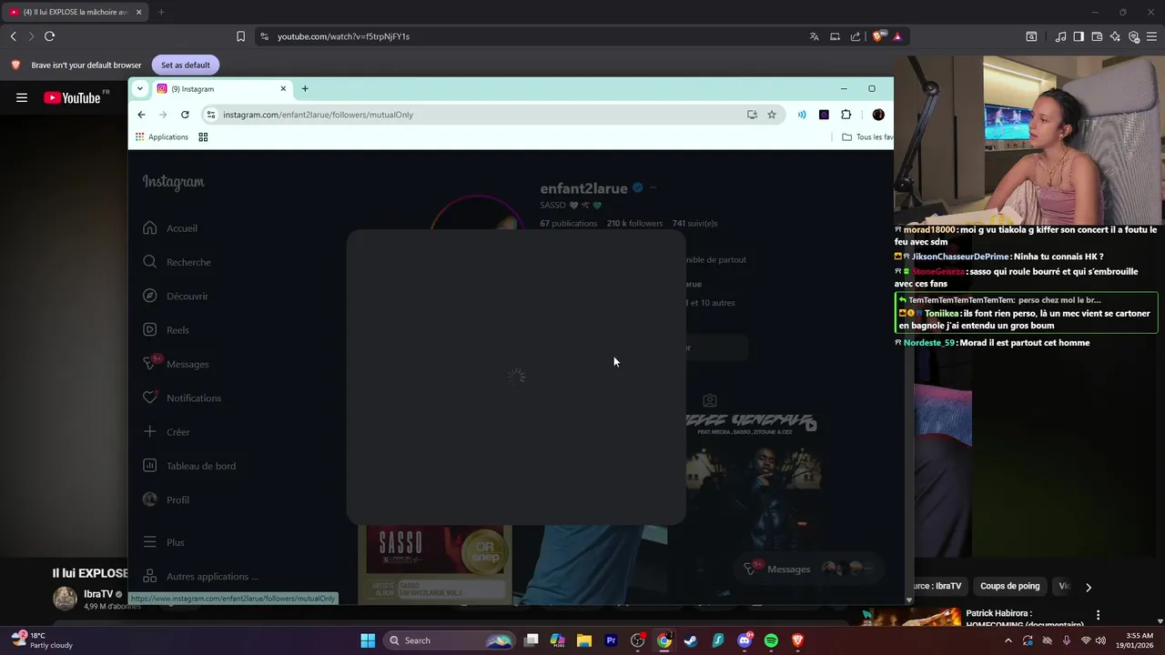Go back in the Instagram browser window
Viewport: 1165px width, 655px height.
coord(141,115)
